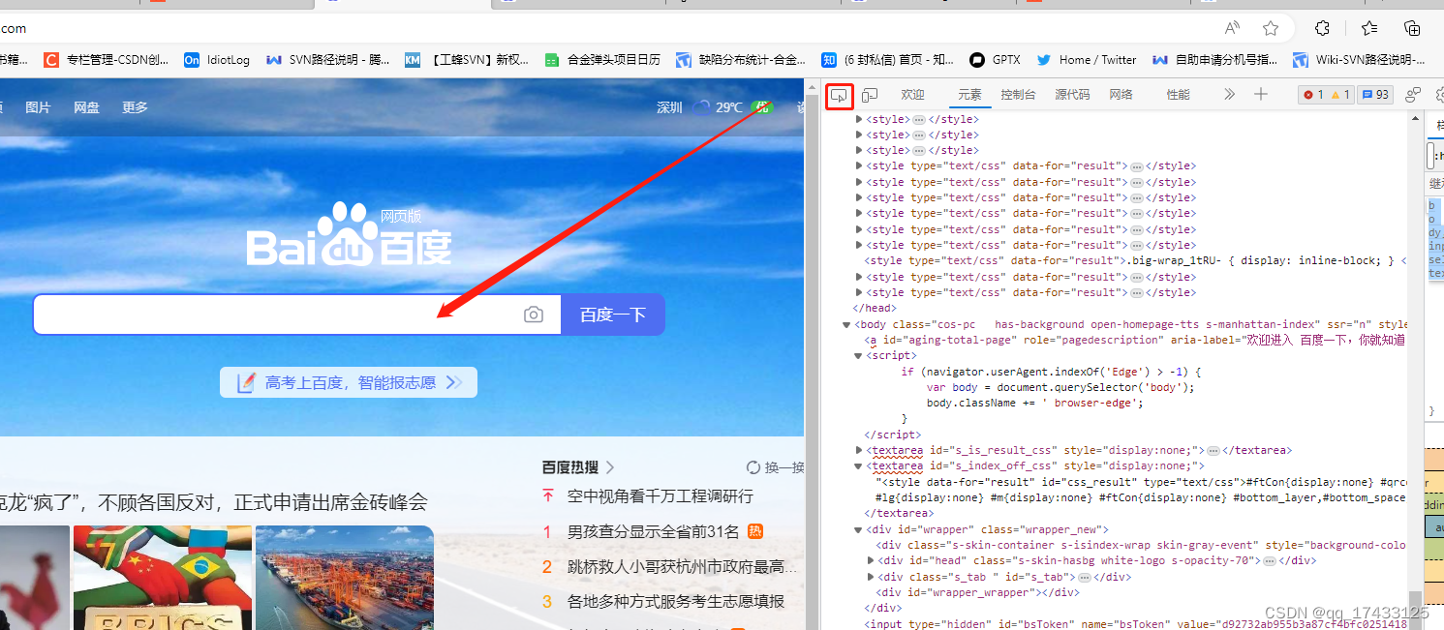Open hot search 空中视角看千万工程调研行
The image size is (1444, 630).
pyautogui.click(x=661, y=496)
